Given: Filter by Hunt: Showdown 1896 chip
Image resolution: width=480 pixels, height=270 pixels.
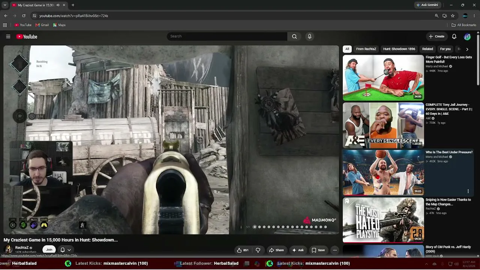Looking at the screenshot, I should (399, 49).
